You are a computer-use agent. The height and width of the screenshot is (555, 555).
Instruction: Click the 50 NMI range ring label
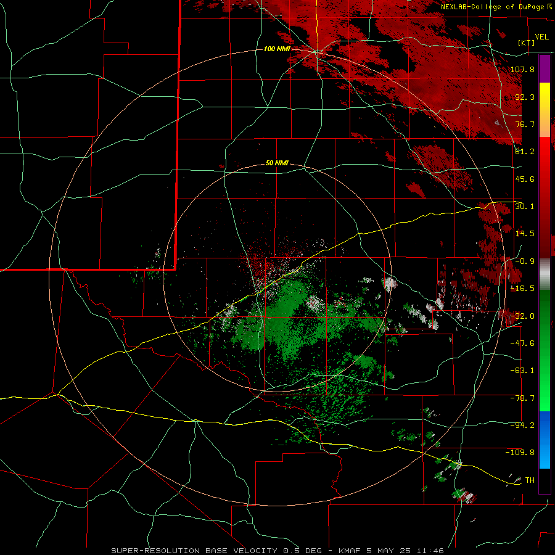point(277,163)
